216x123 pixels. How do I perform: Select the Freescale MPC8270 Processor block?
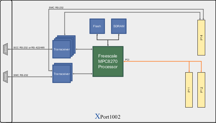tap(108, 61)
